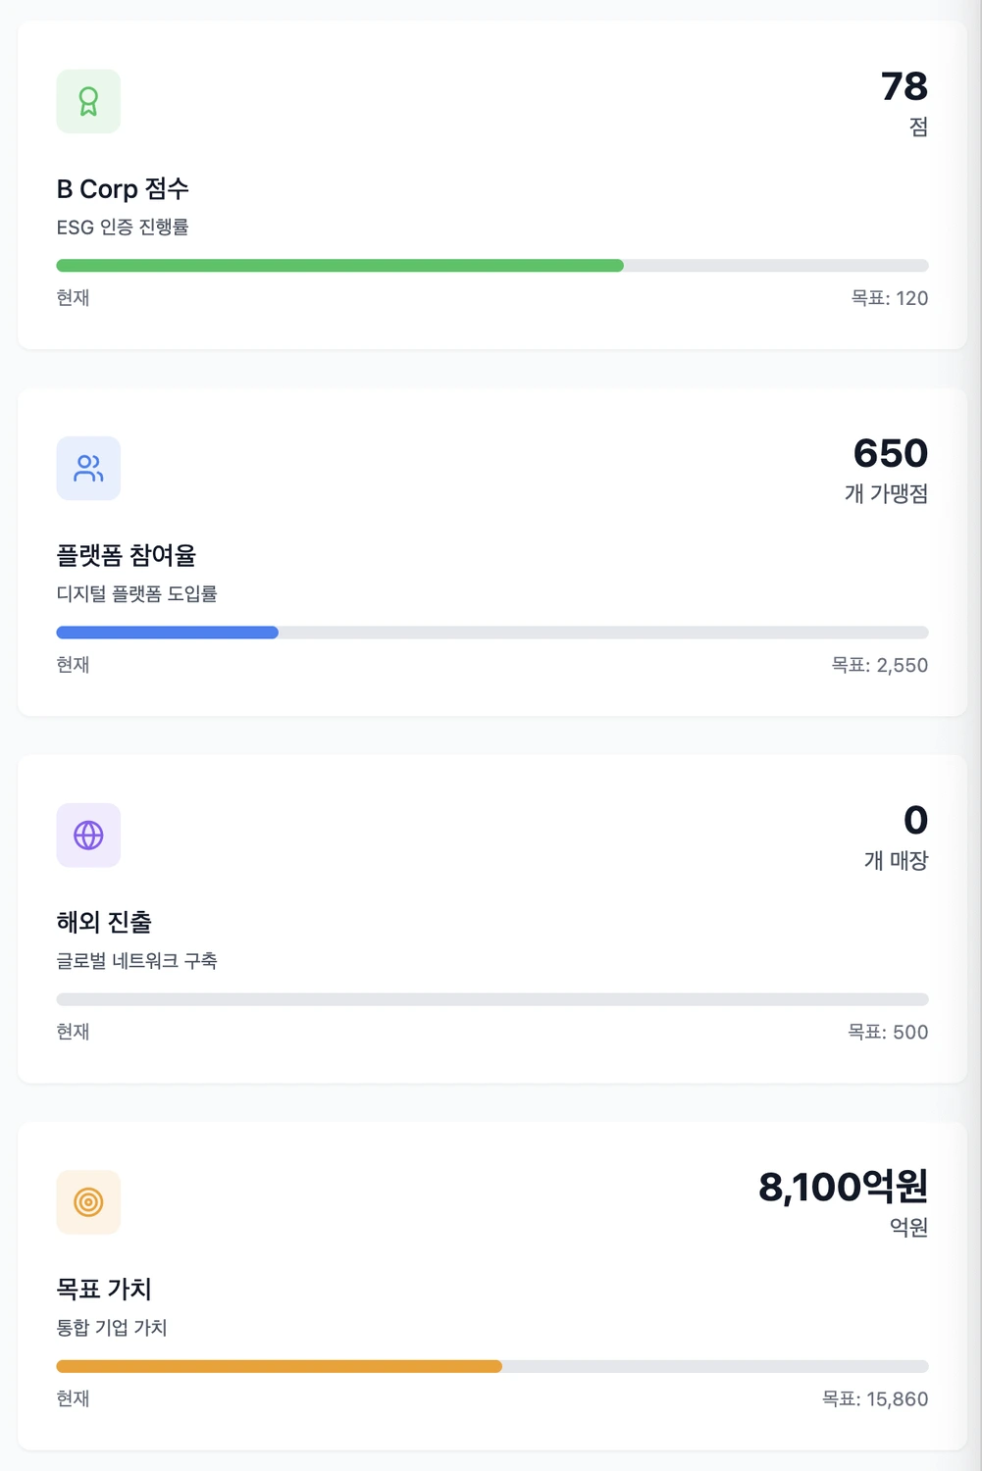Image resolution: width=982 pixels, height=1471 pixels.
Task: Click the orange target icon
Action: [88, 1201]
